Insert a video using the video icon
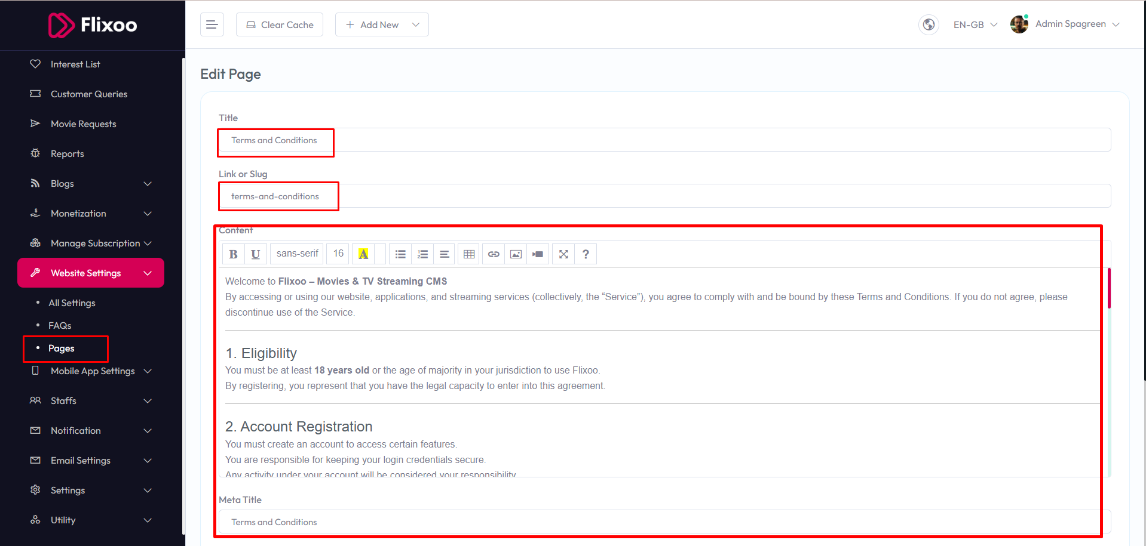This screenshot has height=546, width=1146. (538, 254)
